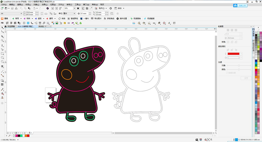This screenshot has width=262, height=142.
Task: Click the contour offset 25.0 mm field
Action: pos(233,38)
